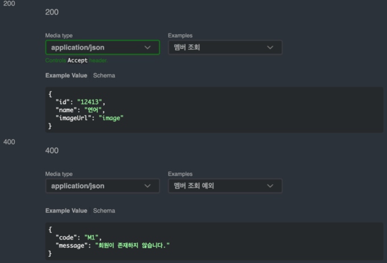
Task: Click the "name": "연어" line in the example
Action: coord(80,110)
